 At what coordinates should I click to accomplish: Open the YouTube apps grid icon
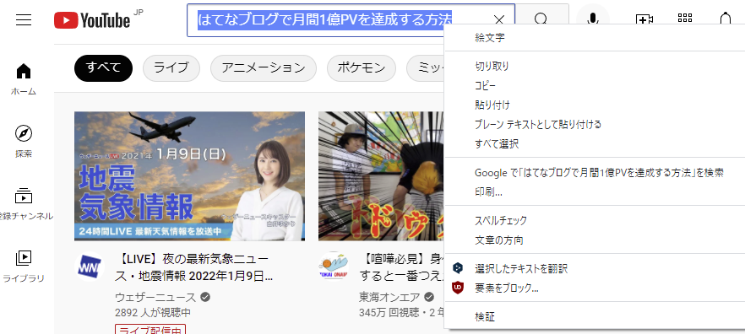tap(685, 19)
